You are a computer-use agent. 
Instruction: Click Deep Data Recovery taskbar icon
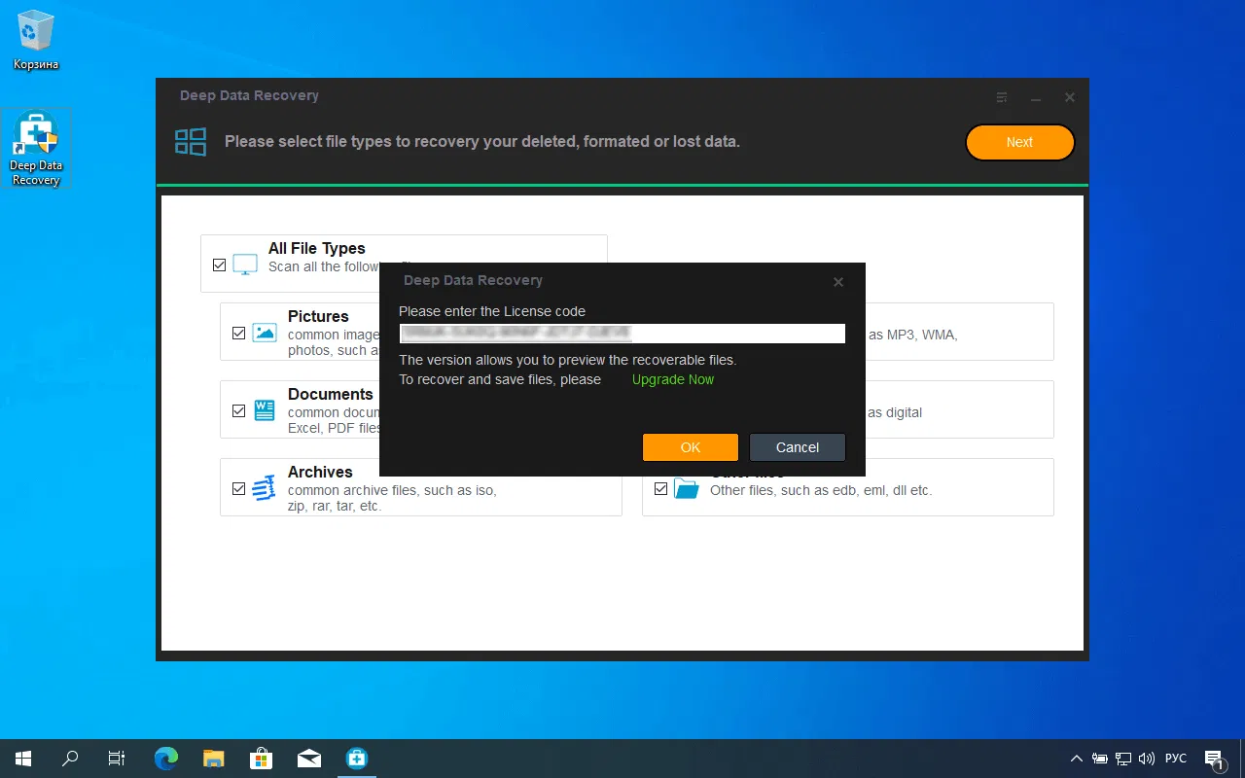[x=357, y=759]
